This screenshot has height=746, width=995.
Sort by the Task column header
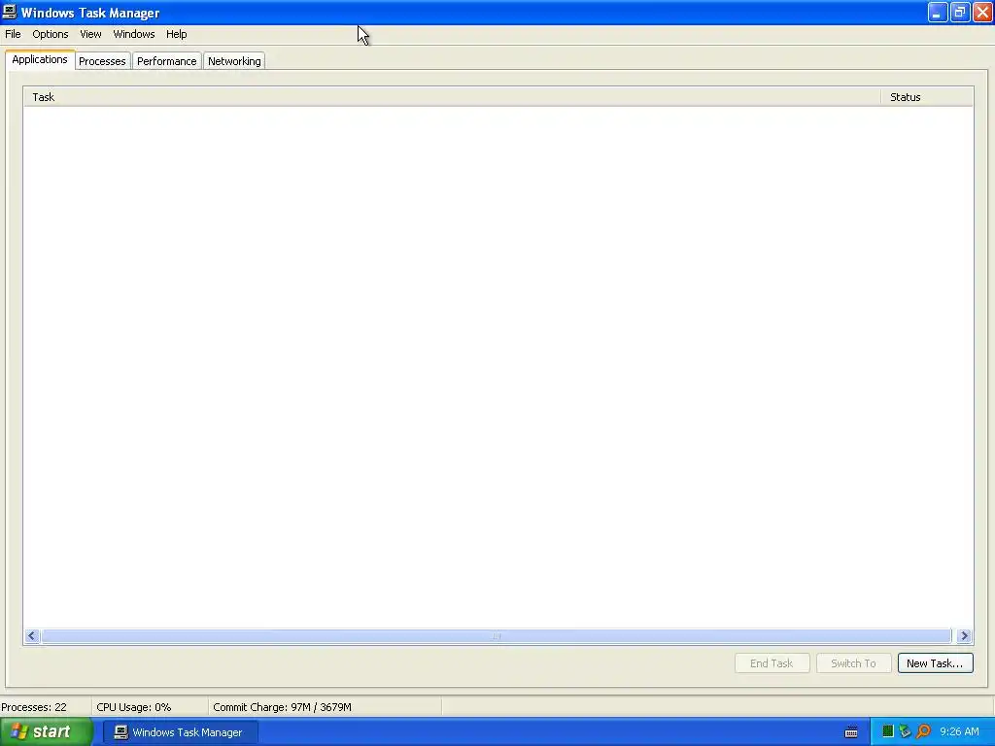point(453,97)
